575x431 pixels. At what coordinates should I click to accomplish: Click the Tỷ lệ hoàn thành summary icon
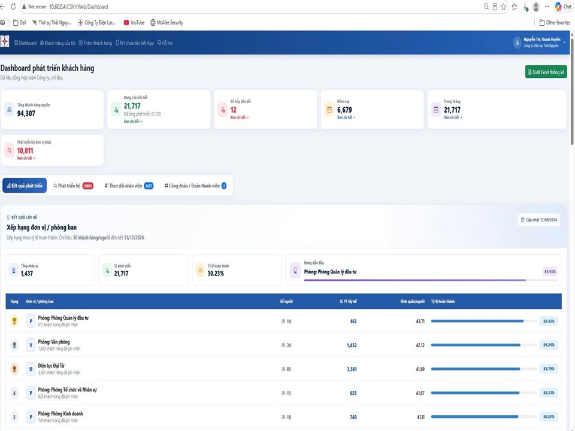(200, 270)
